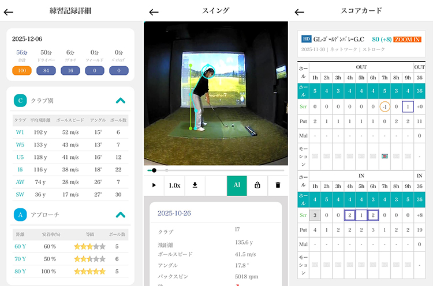This screenshot has width=433, height=286.
Task: Tap the swing video preview frame
Action: (x=215, y=94)
